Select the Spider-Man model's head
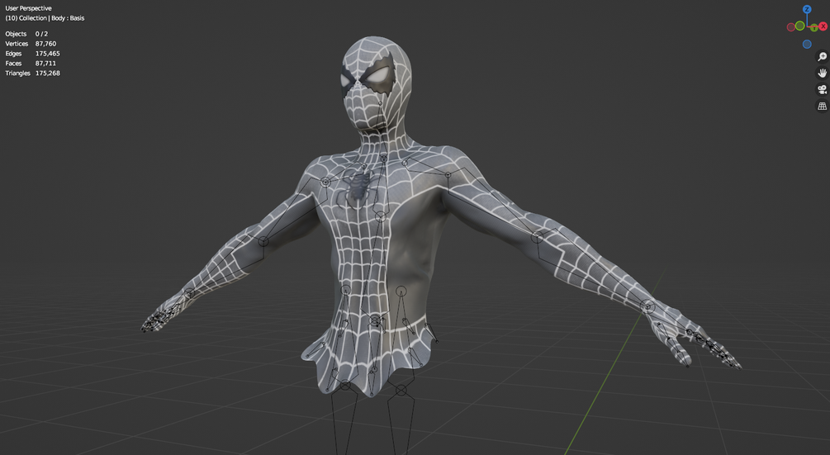This screenshot has height=455, width=830. point(375,82)
